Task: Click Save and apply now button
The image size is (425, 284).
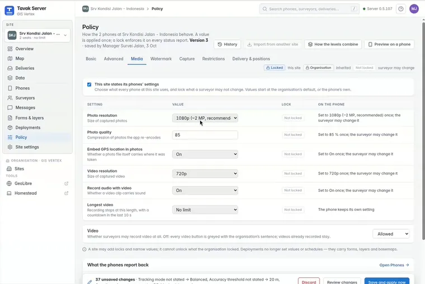Action: [387, 282]
